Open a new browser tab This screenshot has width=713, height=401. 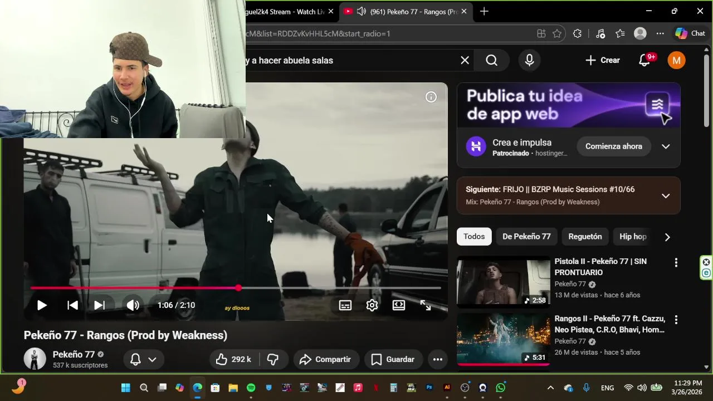coord(484,11)
